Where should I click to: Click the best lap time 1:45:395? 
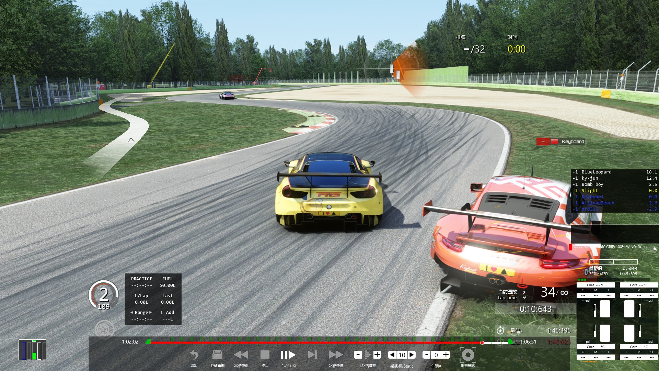[x=559, y=330]
